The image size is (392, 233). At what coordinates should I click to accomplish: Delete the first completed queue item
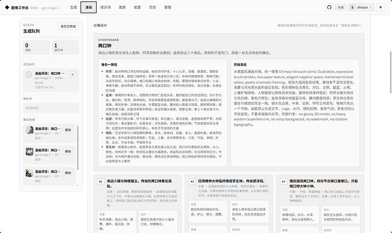coord(68,130)
